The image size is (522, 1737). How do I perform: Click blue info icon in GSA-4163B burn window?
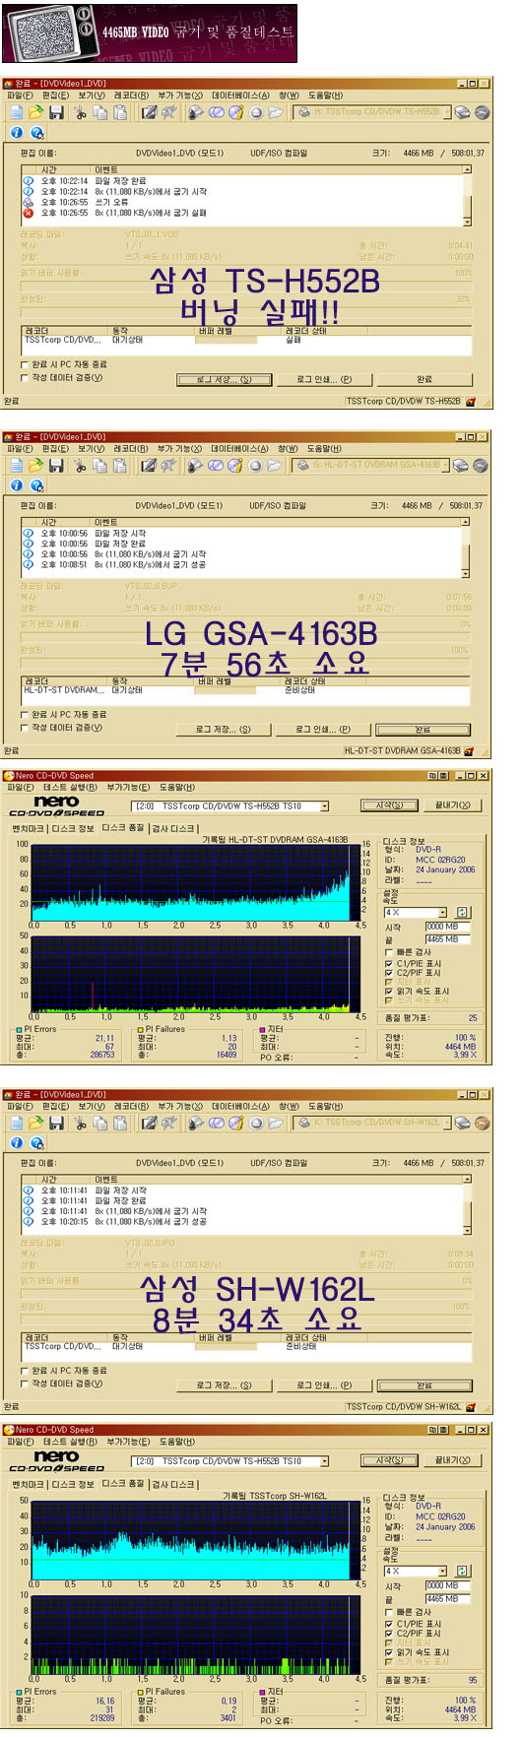pos(17,485)
